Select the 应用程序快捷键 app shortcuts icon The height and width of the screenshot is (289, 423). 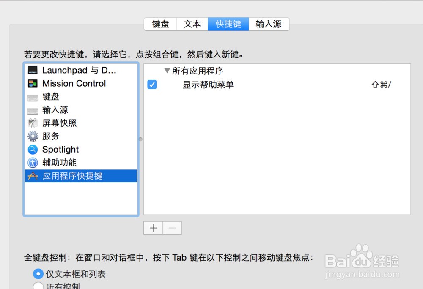coord(33,176)
